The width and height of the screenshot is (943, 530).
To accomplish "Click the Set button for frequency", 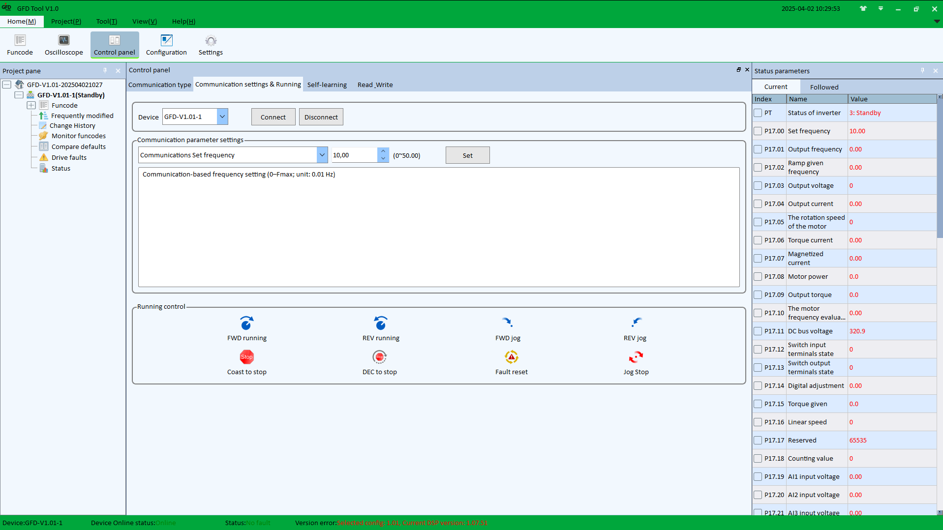I will coord(467,155).
